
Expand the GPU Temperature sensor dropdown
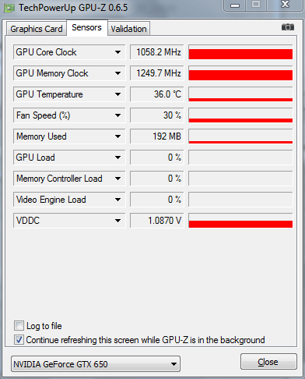tap(117, 94)
